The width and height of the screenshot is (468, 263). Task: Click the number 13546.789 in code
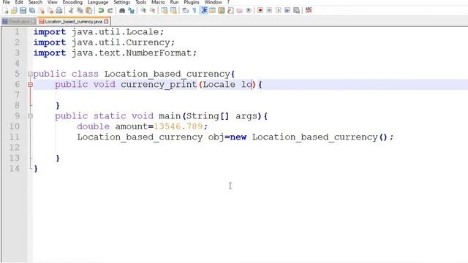pos(178,126)
